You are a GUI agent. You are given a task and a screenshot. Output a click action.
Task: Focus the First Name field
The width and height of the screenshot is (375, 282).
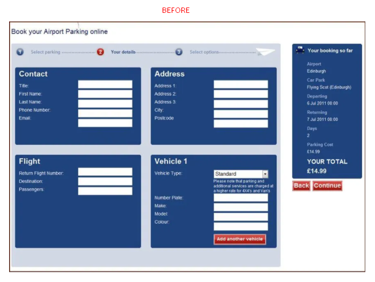[x=105, y=94]
